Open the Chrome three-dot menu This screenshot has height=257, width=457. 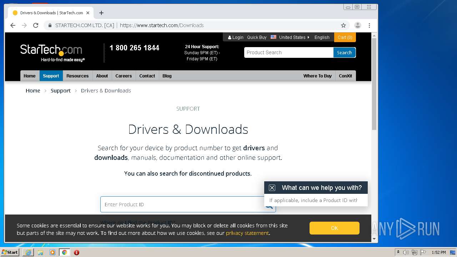pyautogui.click(x=369, y=25)
